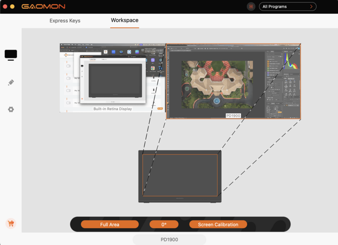Image resolution: width=338 pixels, height=245 pixels.
Task: Minimize the GAOMON window
Action: click(12, 6)
